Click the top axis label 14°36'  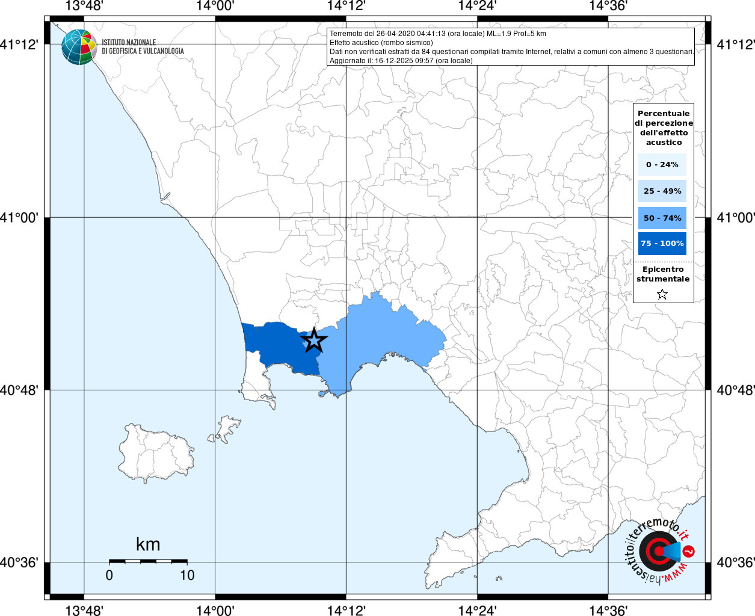point(608,7)
